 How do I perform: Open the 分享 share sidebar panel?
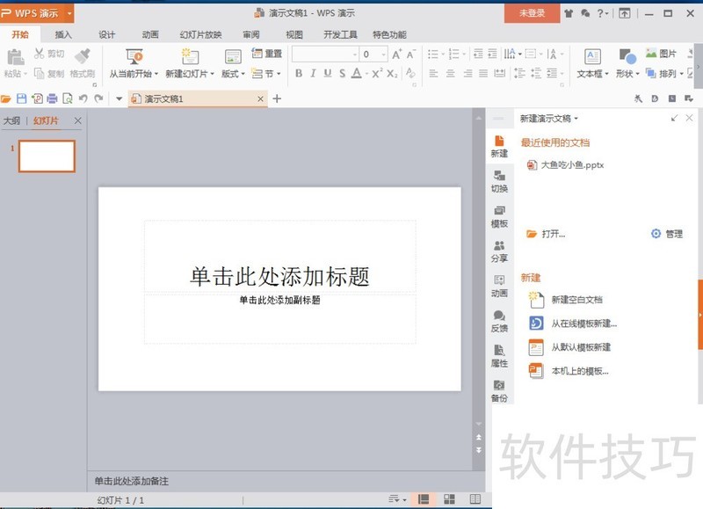click(499, 251)
